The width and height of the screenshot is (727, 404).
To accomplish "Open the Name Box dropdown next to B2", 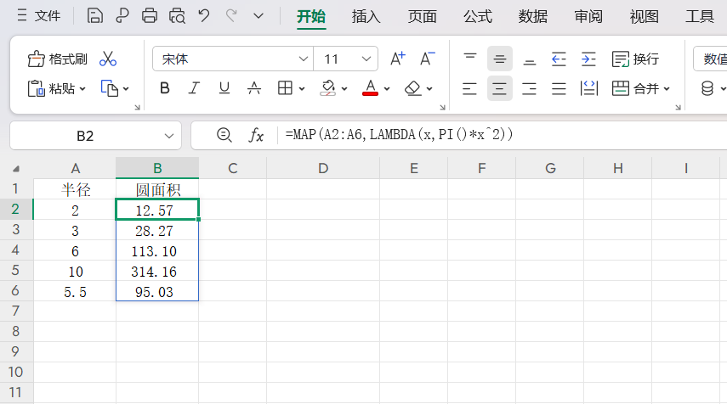I will pos(167,136).
